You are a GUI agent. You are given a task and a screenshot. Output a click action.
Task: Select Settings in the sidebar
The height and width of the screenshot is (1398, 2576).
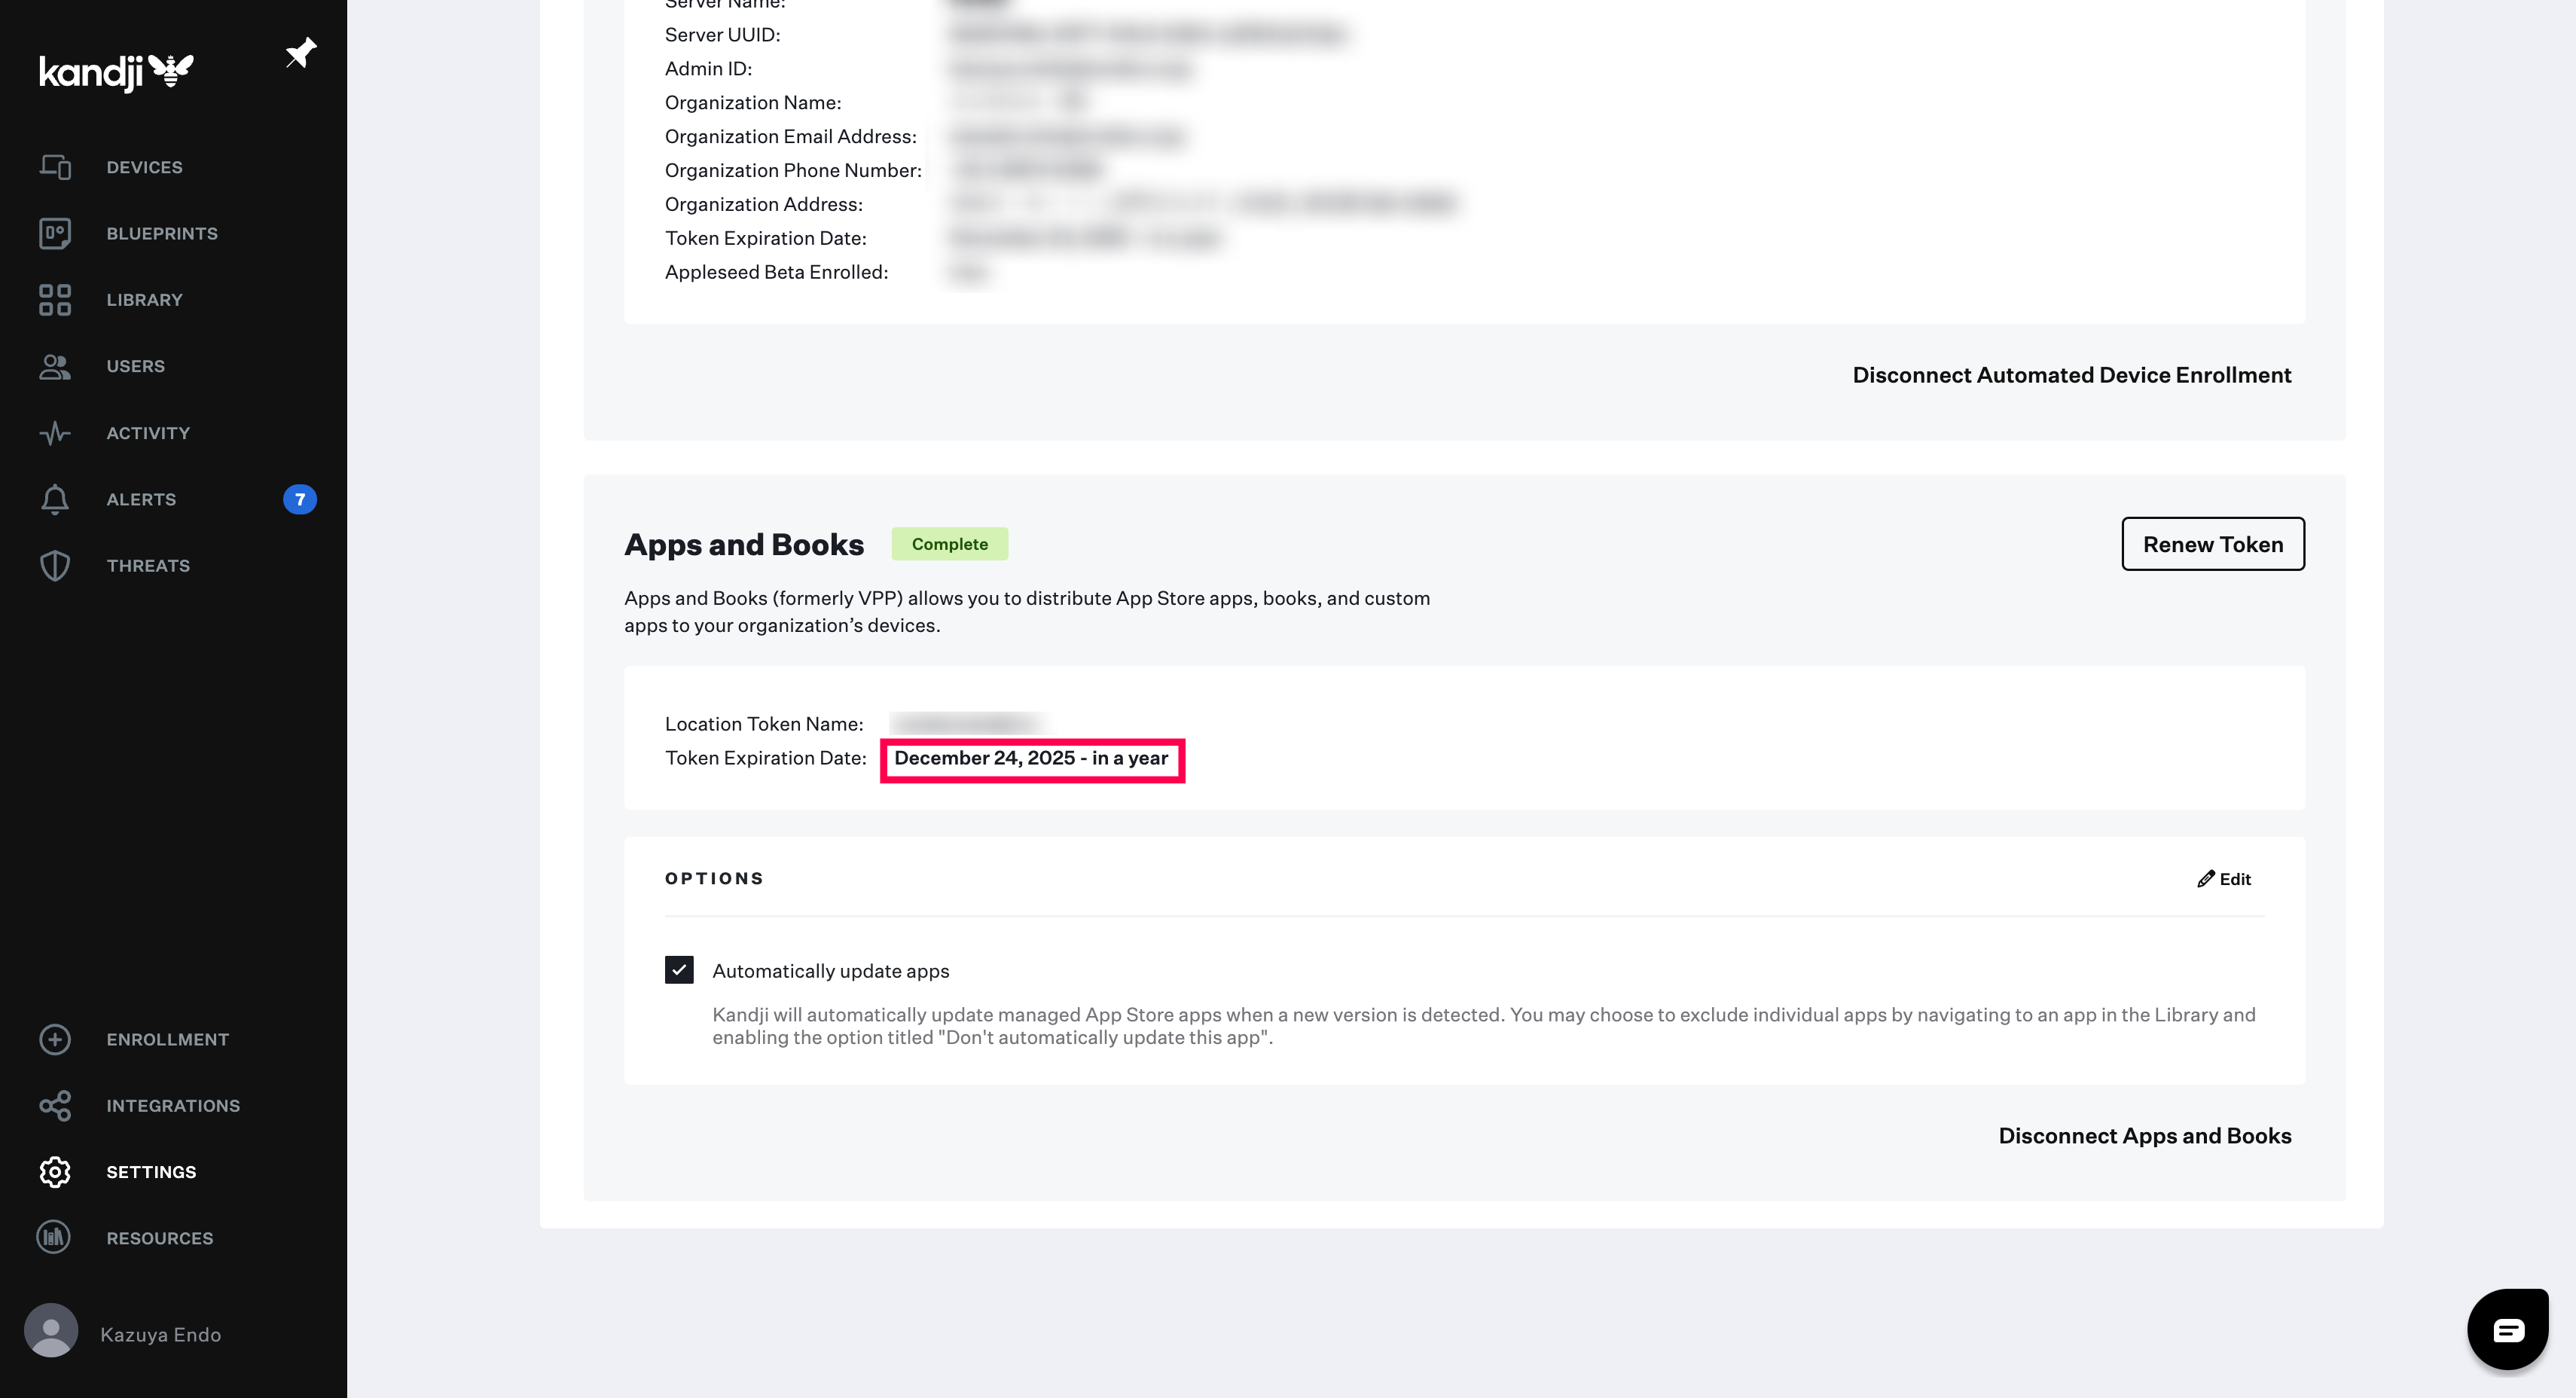[152, 1172]
